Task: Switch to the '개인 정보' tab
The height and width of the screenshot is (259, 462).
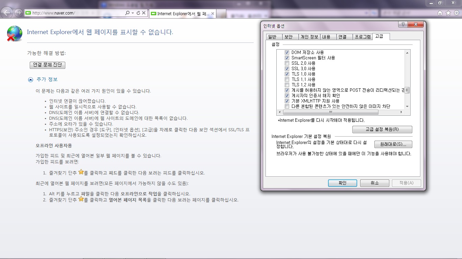Action: (309, 37)
